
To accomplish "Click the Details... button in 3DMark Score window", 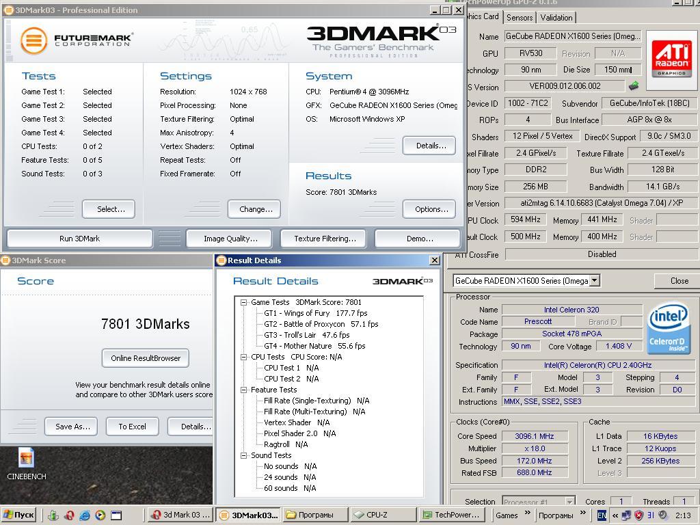I will [x=191, y=427].
